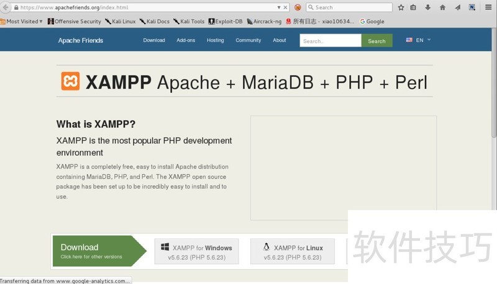This screenshot has height=284, width=497.
Task: Focus the site Search.. text field
Action: [x=331, y=40]
